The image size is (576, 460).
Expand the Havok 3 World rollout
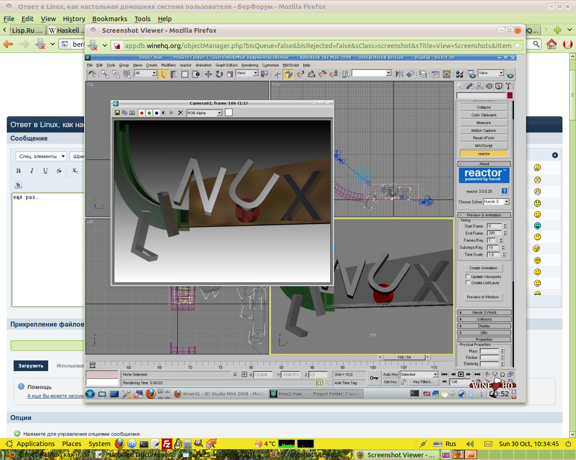pos(484,312)
